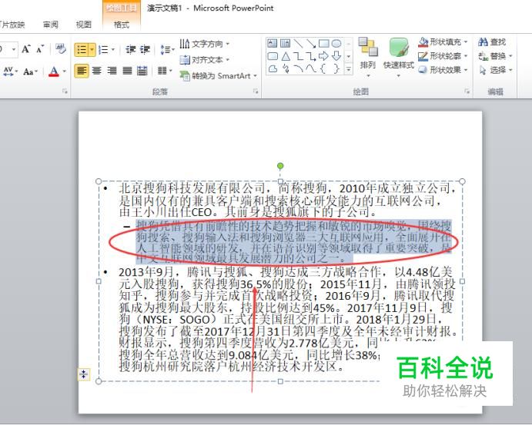Align text left

coord(82,71)
